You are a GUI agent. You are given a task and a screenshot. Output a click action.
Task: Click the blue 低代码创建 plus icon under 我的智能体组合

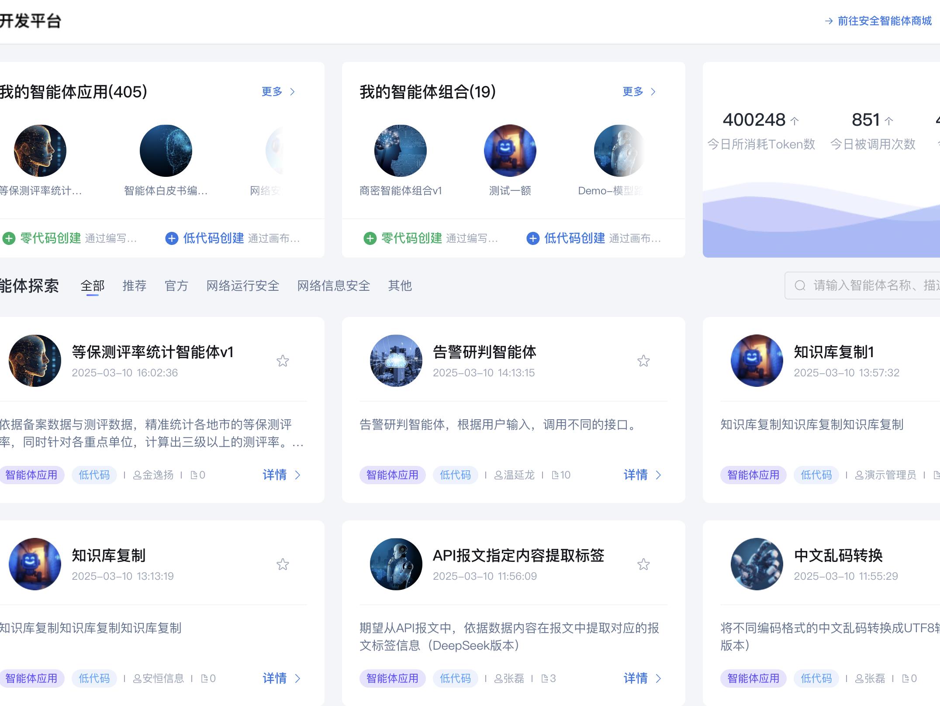click(x=533, y=238)
